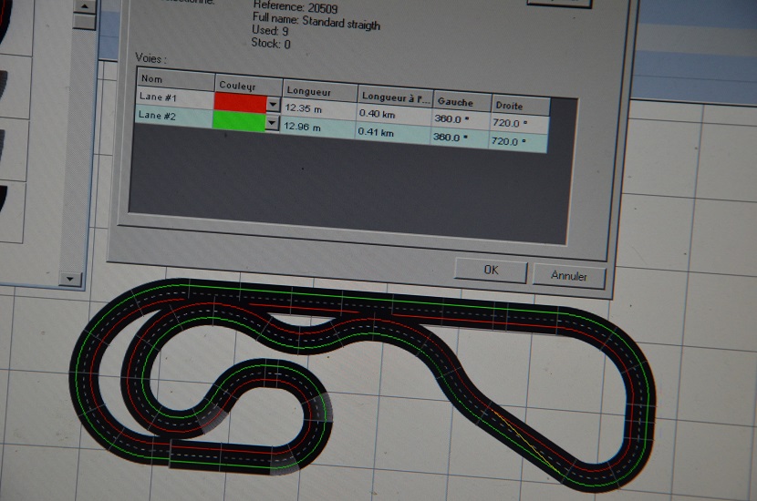
Task: Click the 'Full name: Standard straigth' text
Action: (316, 22)
